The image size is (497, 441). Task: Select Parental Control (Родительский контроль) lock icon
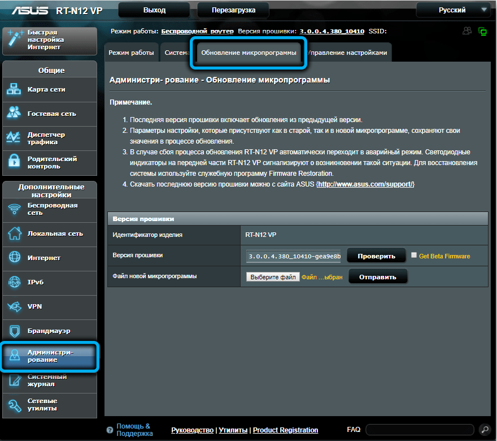point(14,162)
